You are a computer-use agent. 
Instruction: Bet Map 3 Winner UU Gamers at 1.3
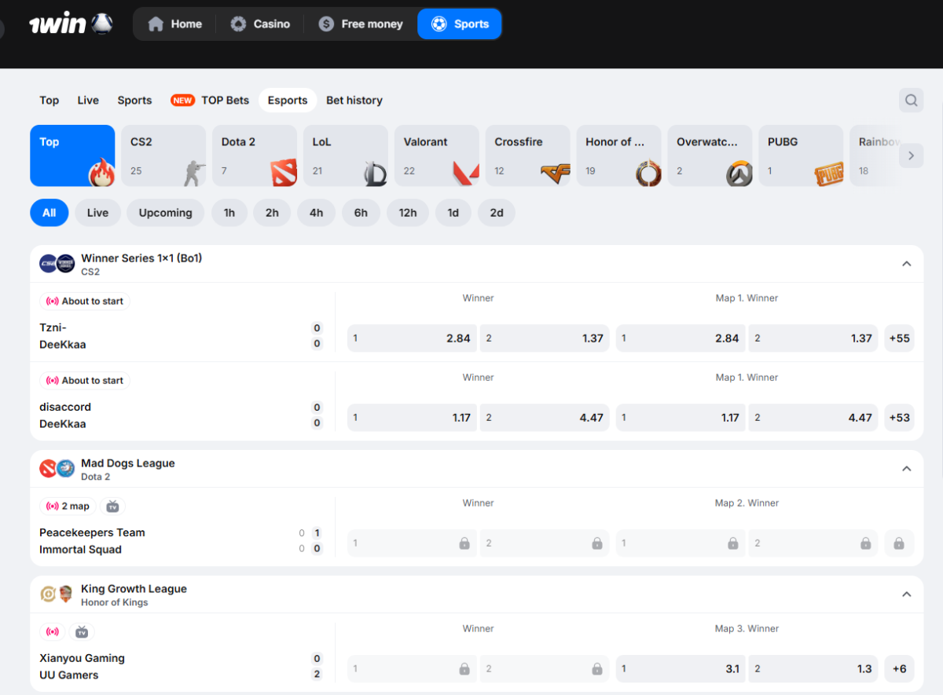point(813,669)
